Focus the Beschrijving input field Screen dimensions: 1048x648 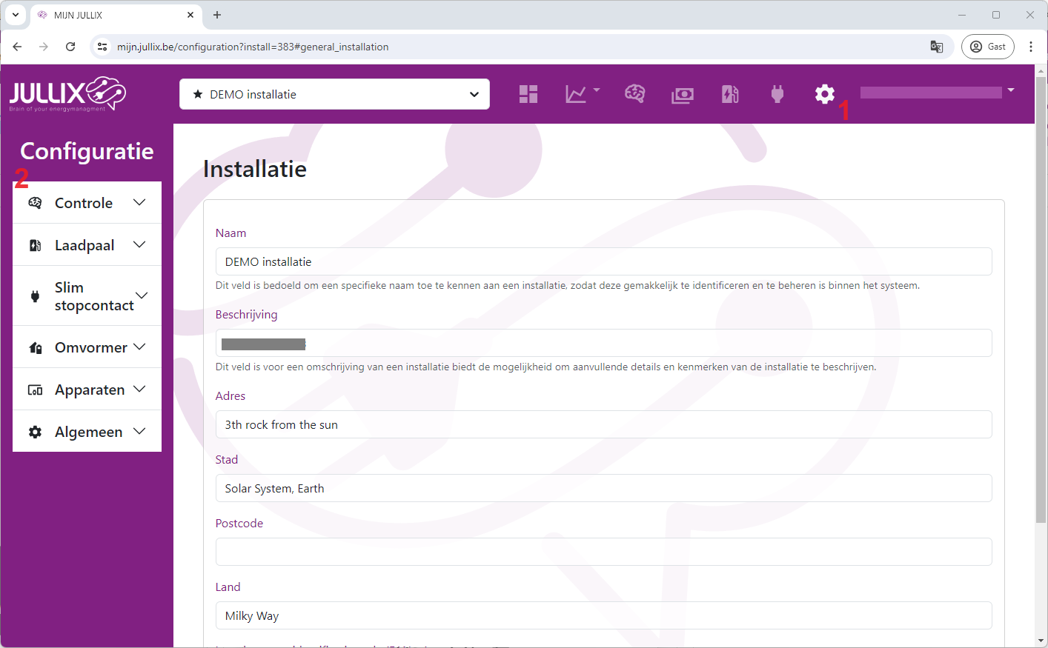coord(603,343)
